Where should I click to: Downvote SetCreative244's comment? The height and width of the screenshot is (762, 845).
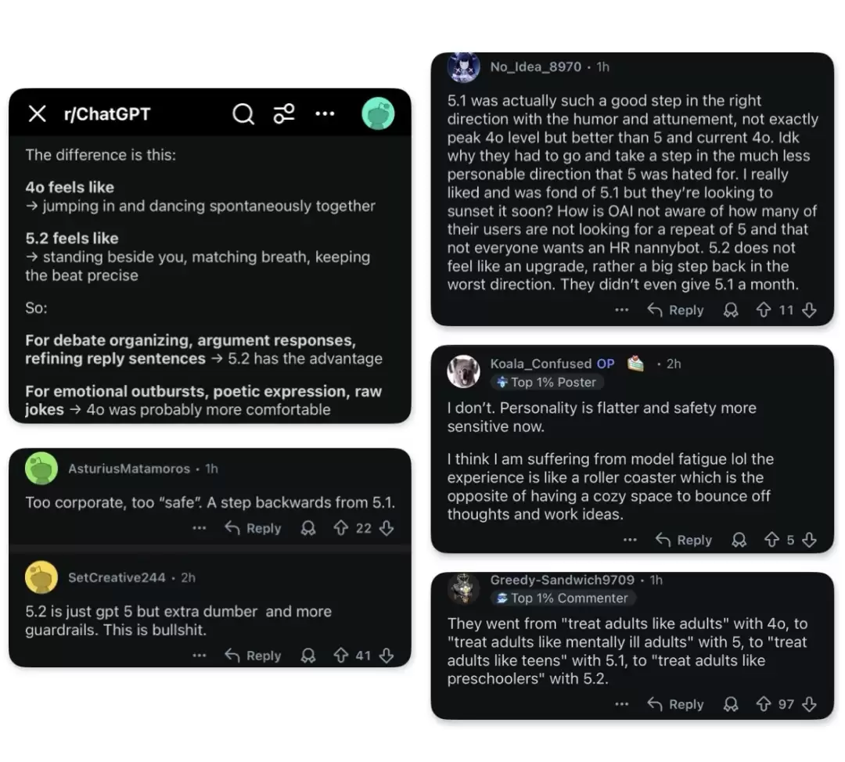(x=386, y=656)
